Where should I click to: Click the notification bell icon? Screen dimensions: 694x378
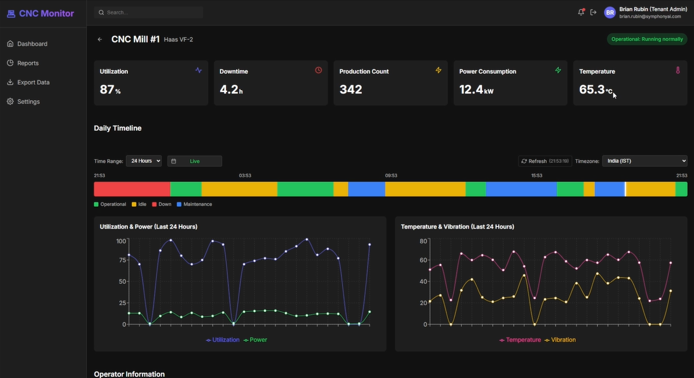[581, 12]
